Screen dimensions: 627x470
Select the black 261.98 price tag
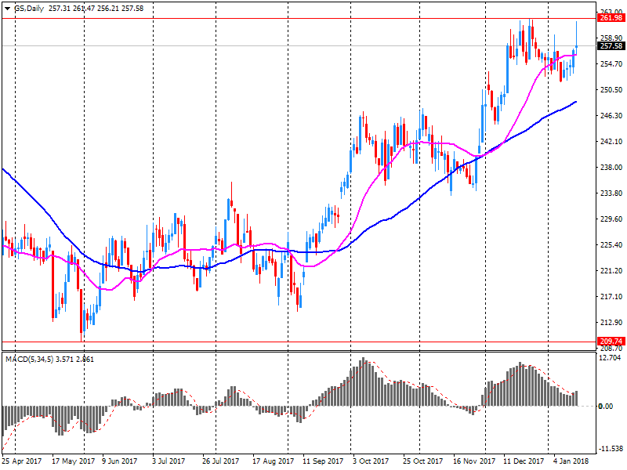click(x=610, y=18)
